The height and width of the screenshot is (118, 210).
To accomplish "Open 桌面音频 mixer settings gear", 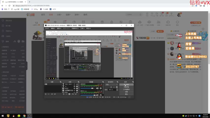I will (x=101, y=88).
